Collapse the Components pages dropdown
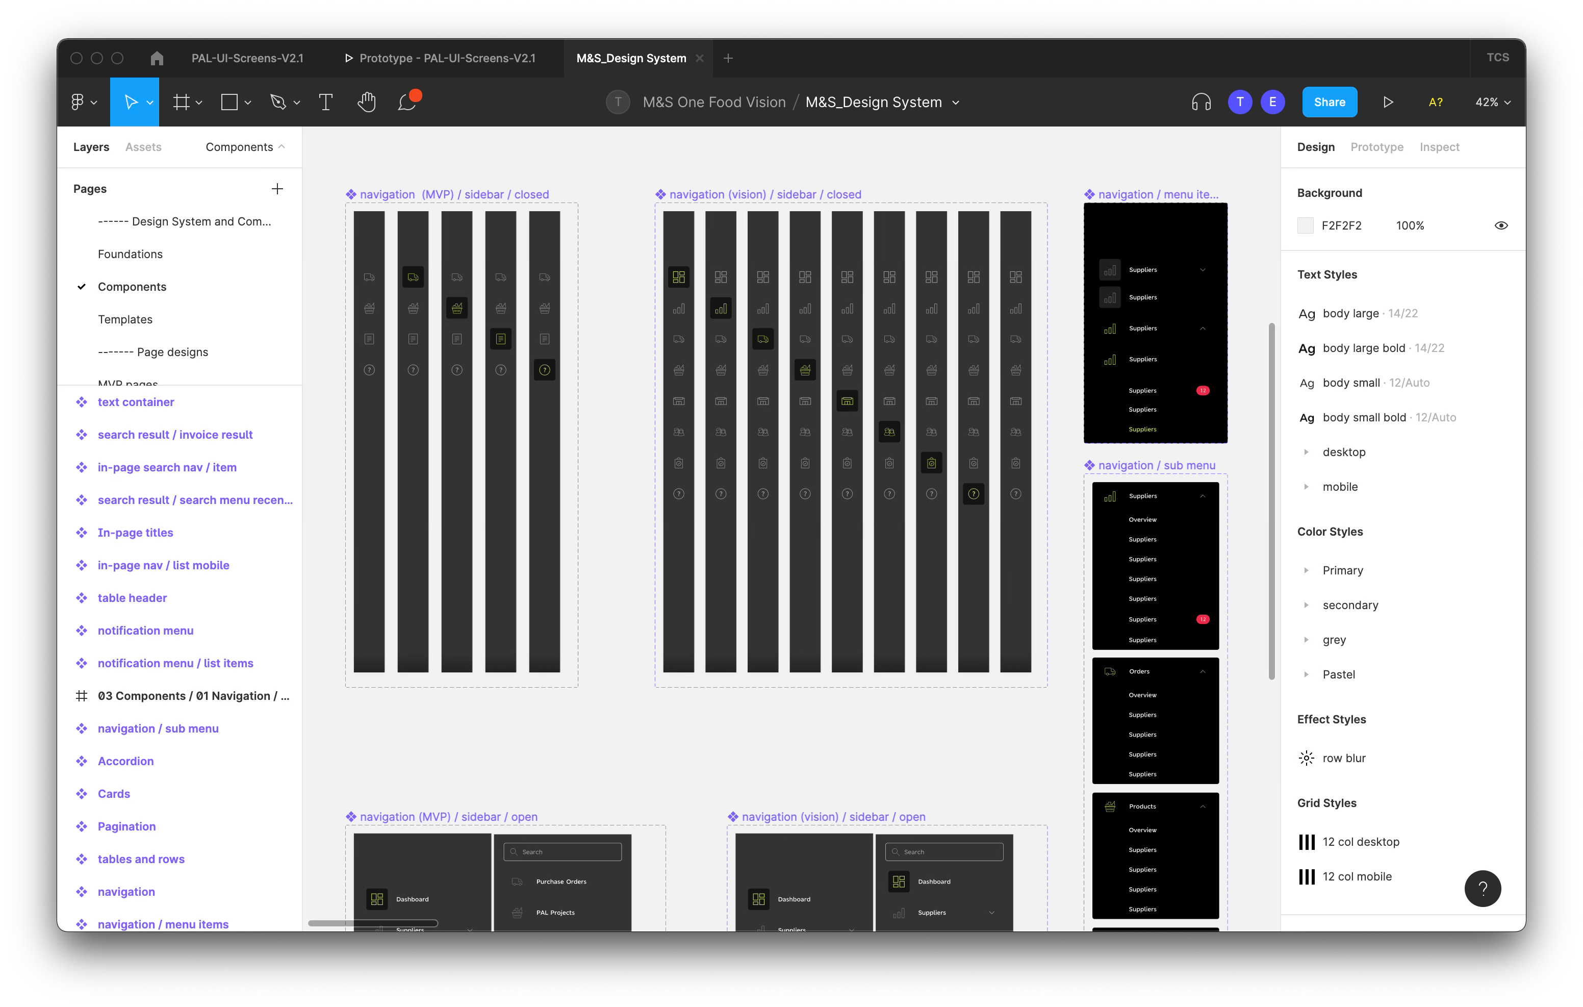 245,147
